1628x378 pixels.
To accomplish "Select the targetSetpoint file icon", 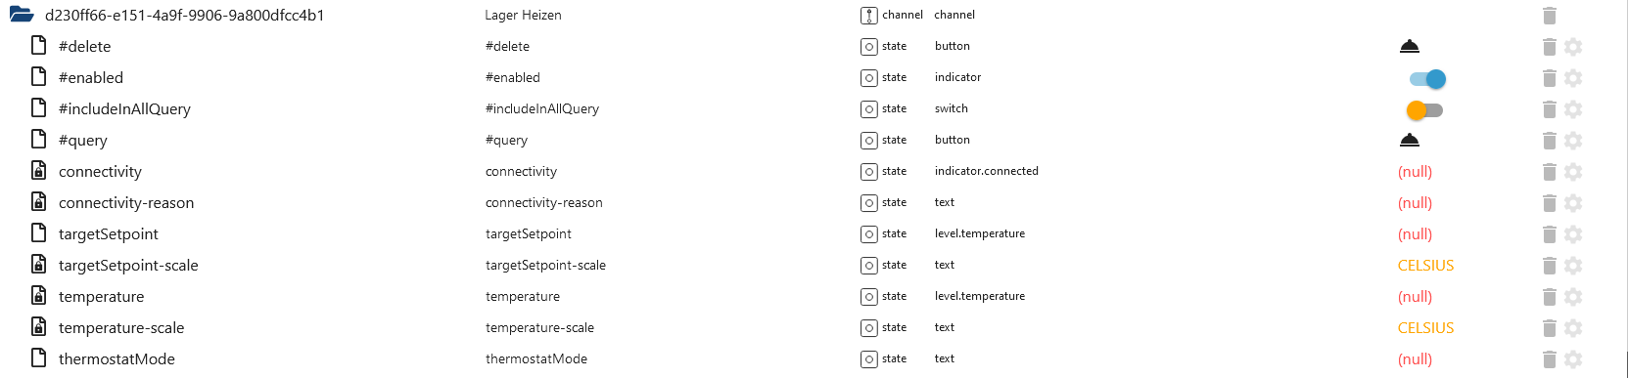I will (x=39, y=232).
